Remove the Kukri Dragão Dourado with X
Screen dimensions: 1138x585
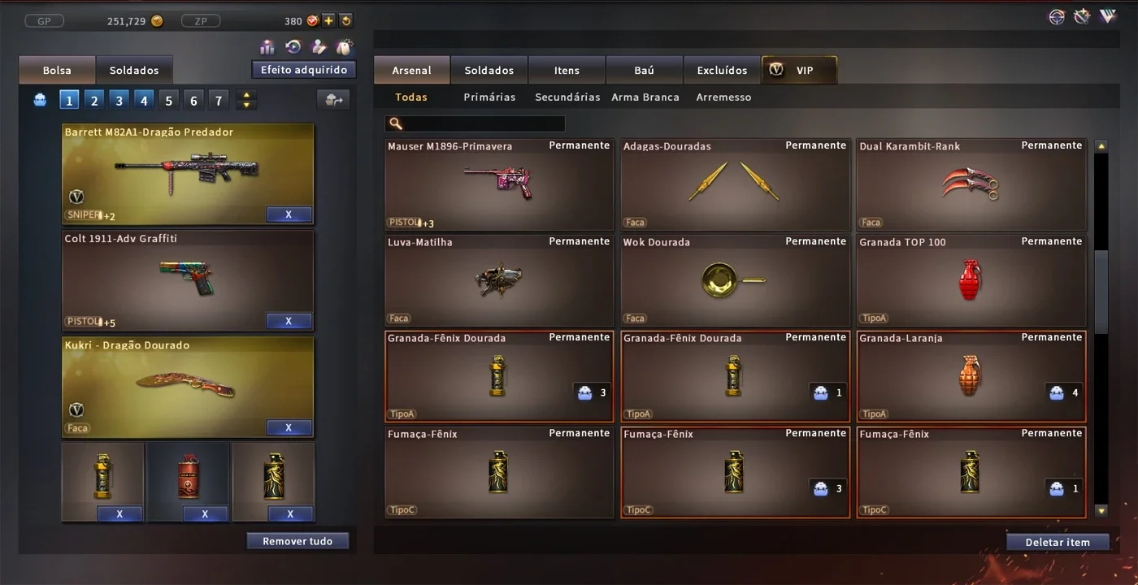click(289, 427)
